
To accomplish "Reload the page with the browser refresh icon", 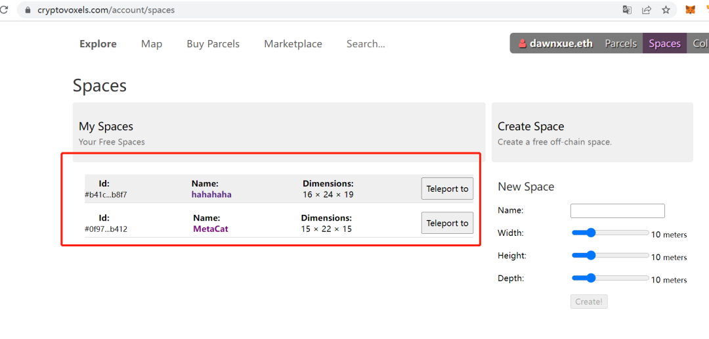I will coord(5,9).
